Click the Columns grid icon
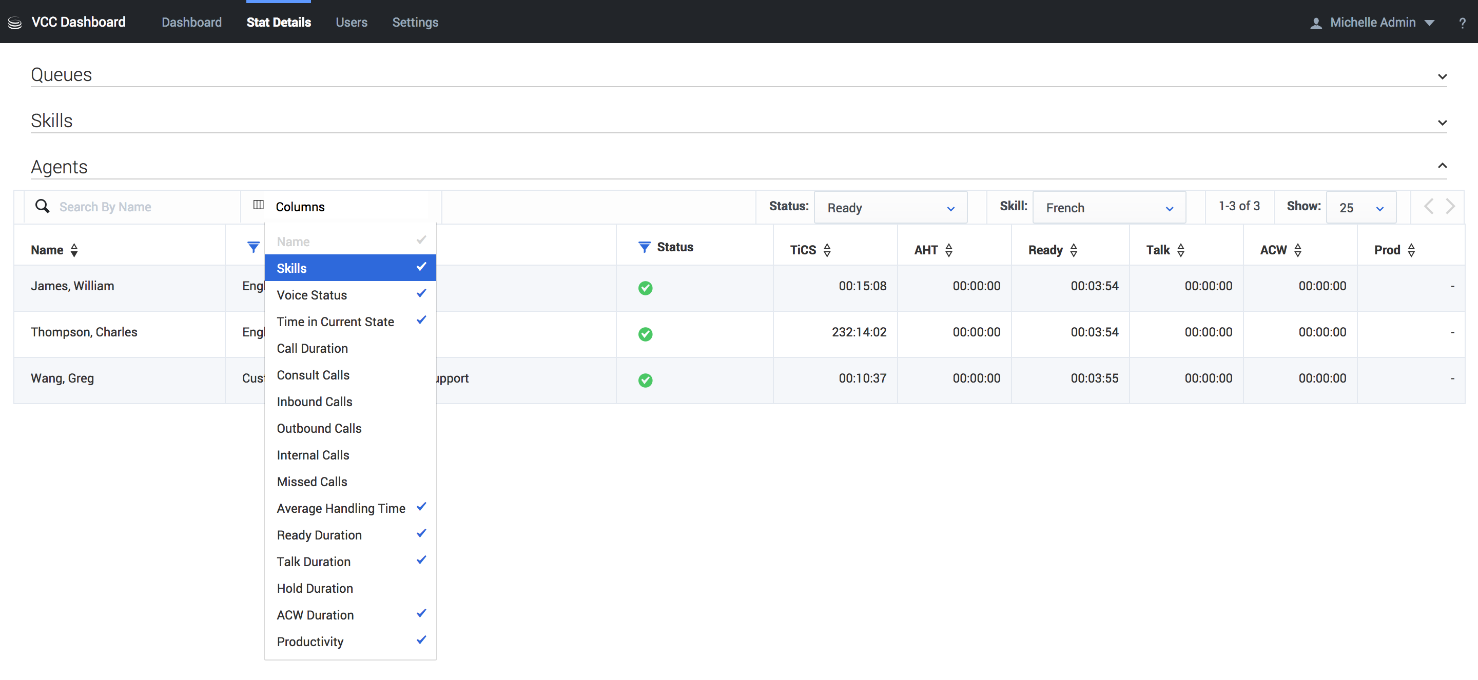1478x680 pixels. 259,205
